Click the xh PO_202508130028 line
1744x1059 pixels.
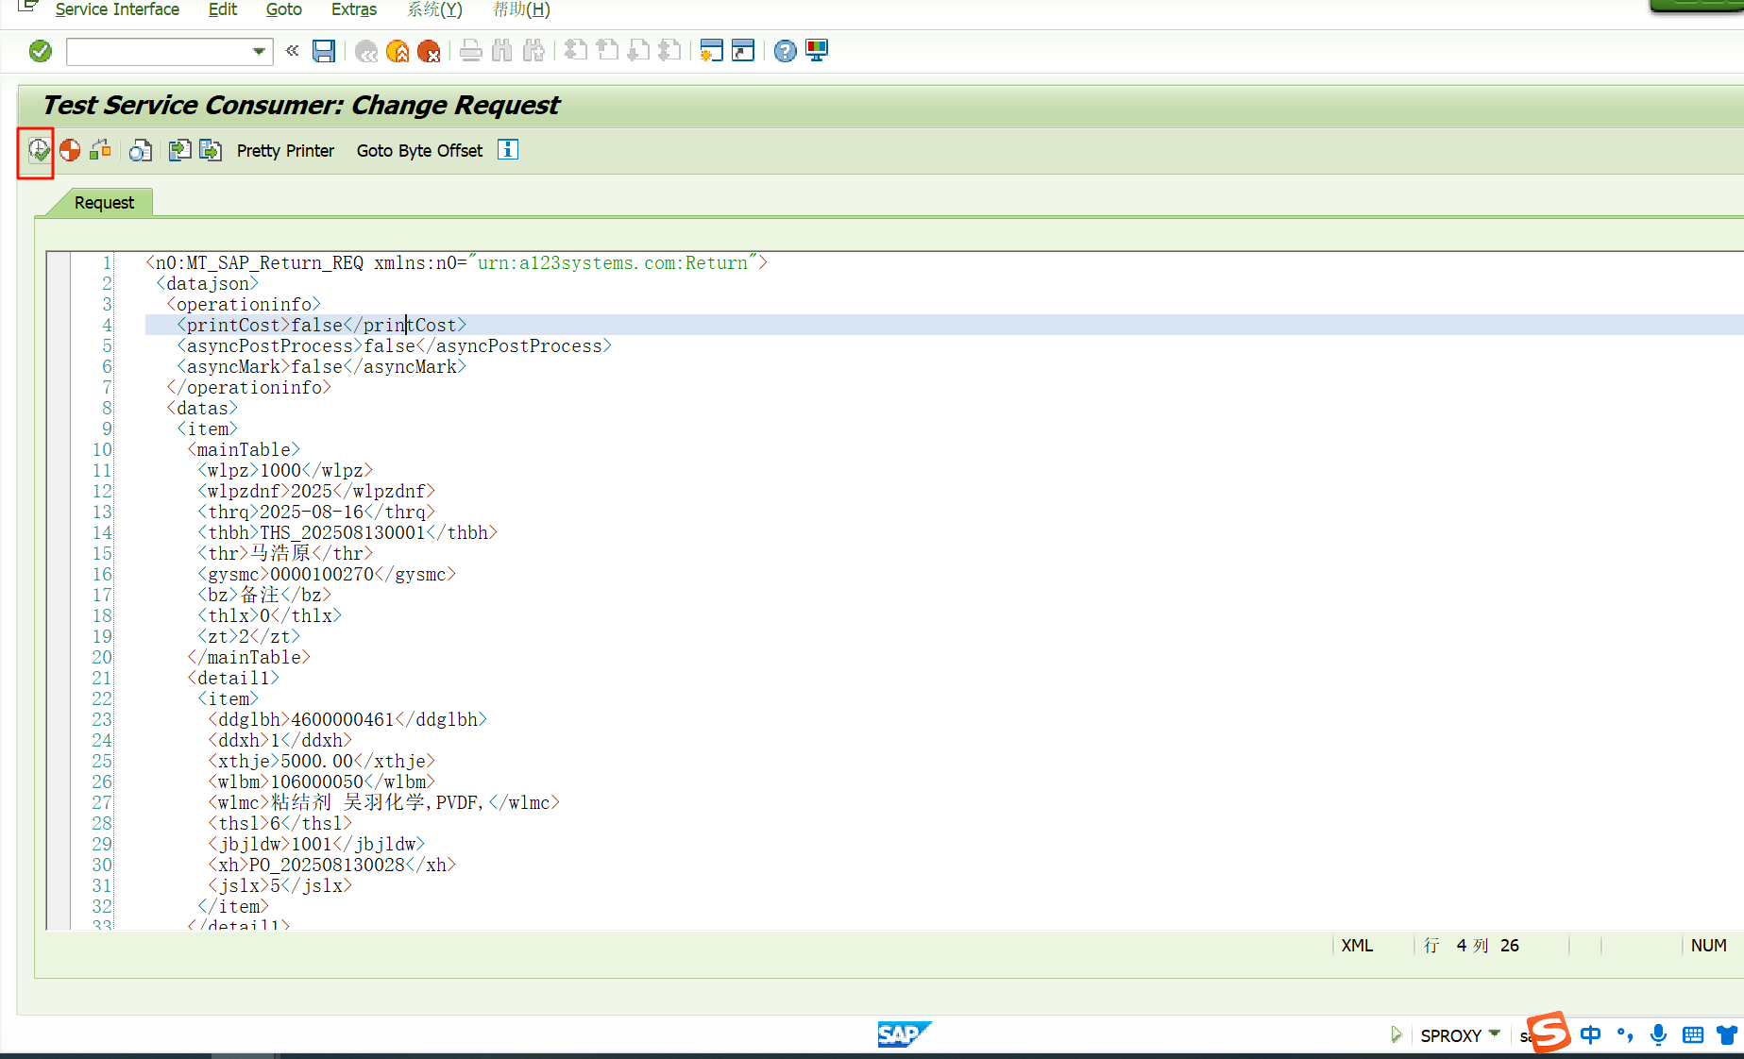331,866
